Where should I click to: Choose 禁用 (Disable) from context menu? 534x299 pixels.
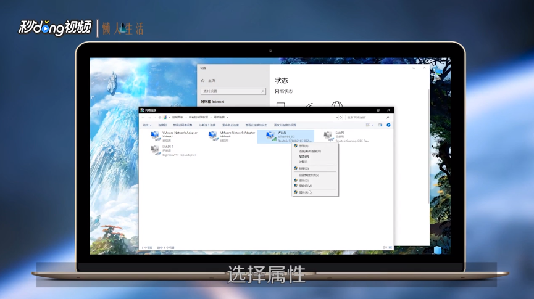coord(315,146)
